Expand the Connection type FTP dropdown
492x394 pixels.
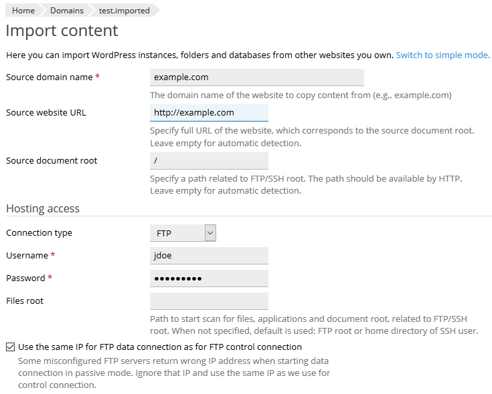point(183,233)
